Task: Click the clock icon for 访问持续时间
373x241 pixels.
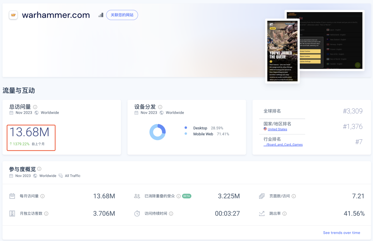Action: coord(137,214)
